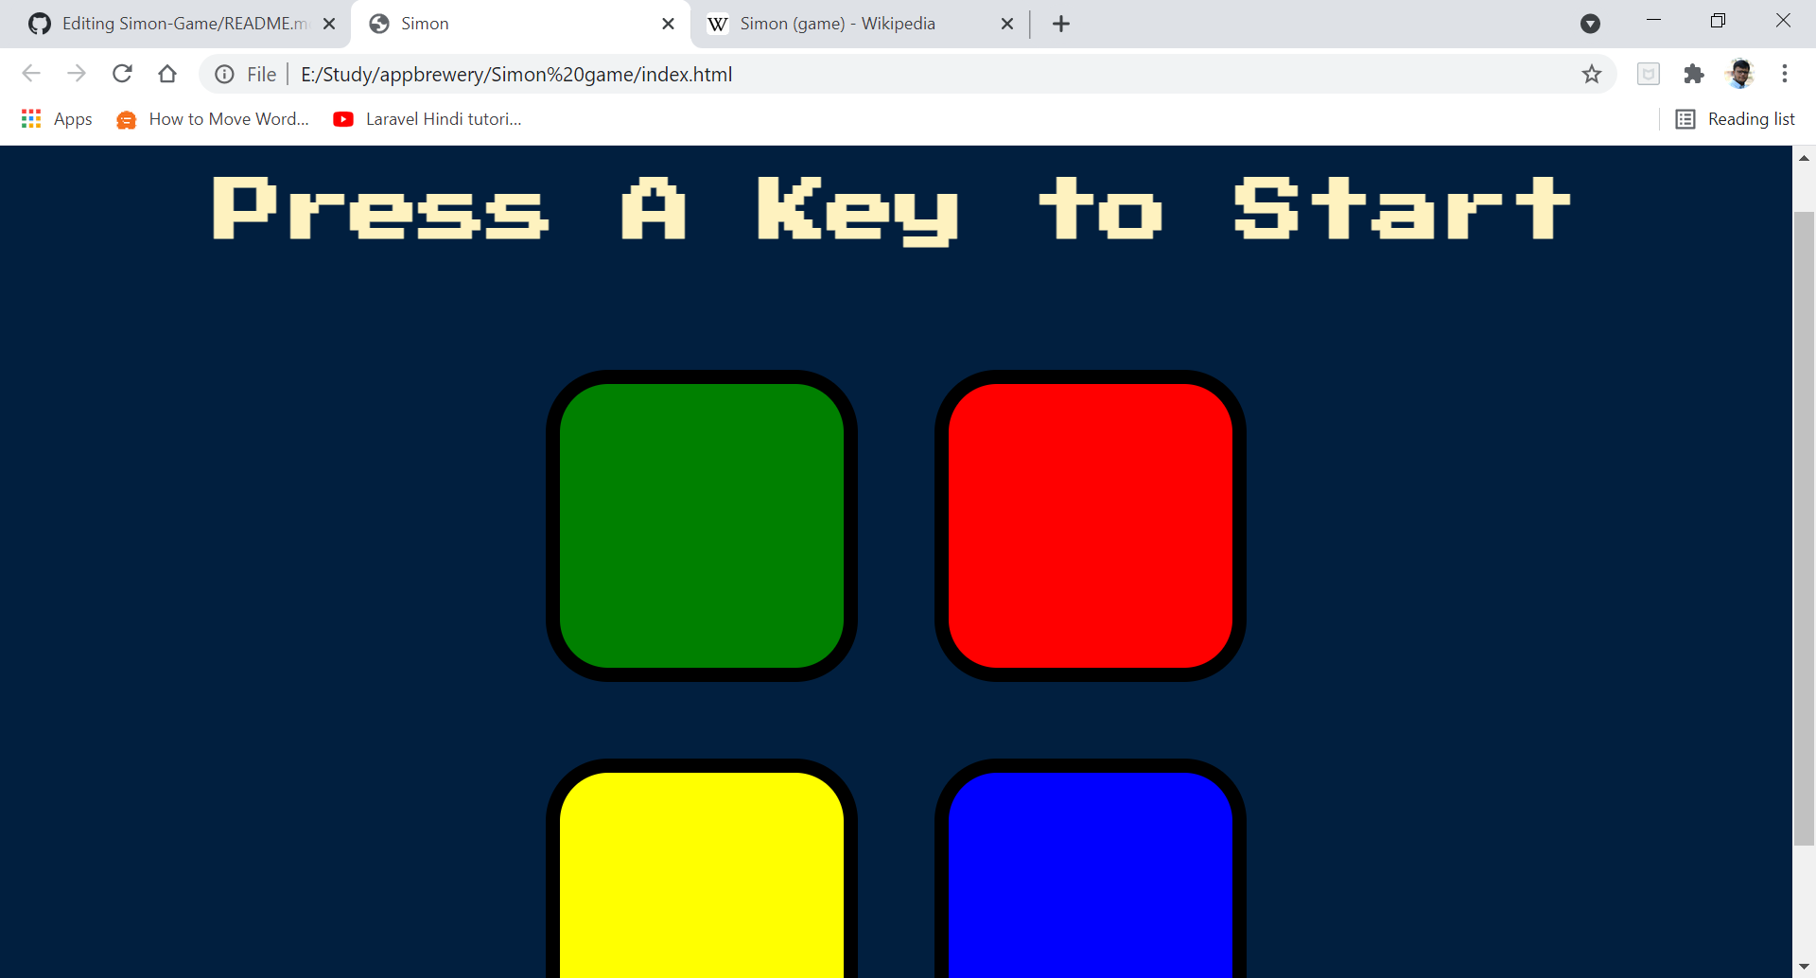The image size is (1816, 978).
Task: Bookmark this page with the star
Action: pos(1592,74)
